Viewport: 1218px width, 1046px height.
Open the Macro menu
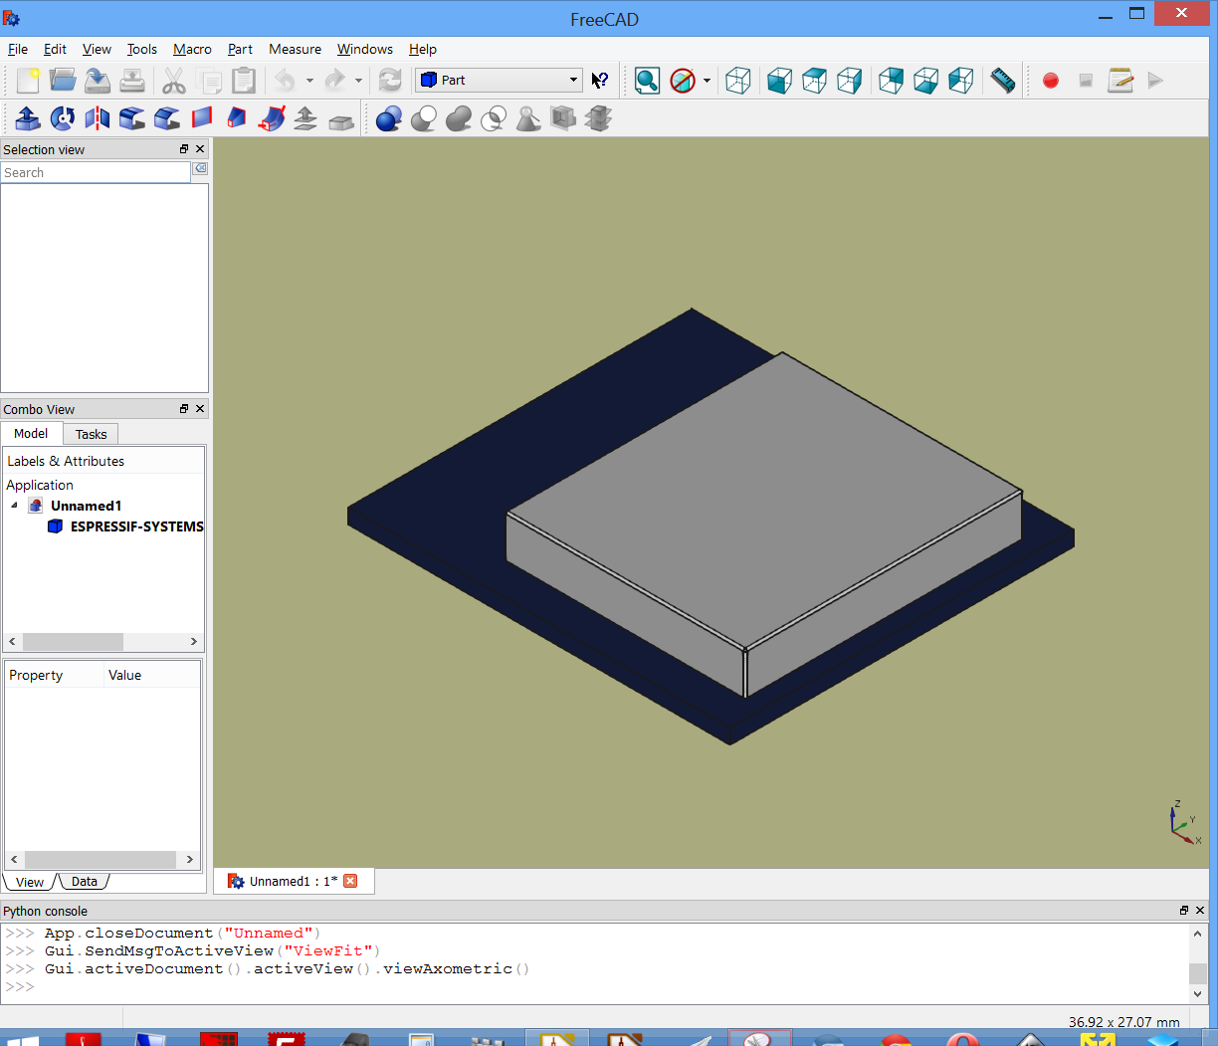(192, 49)
